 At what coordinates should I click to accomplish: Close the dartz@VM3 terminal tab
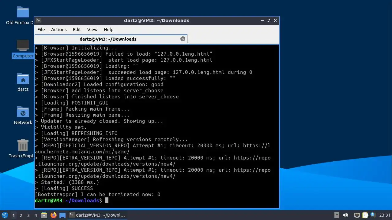[x=183, y=39]
